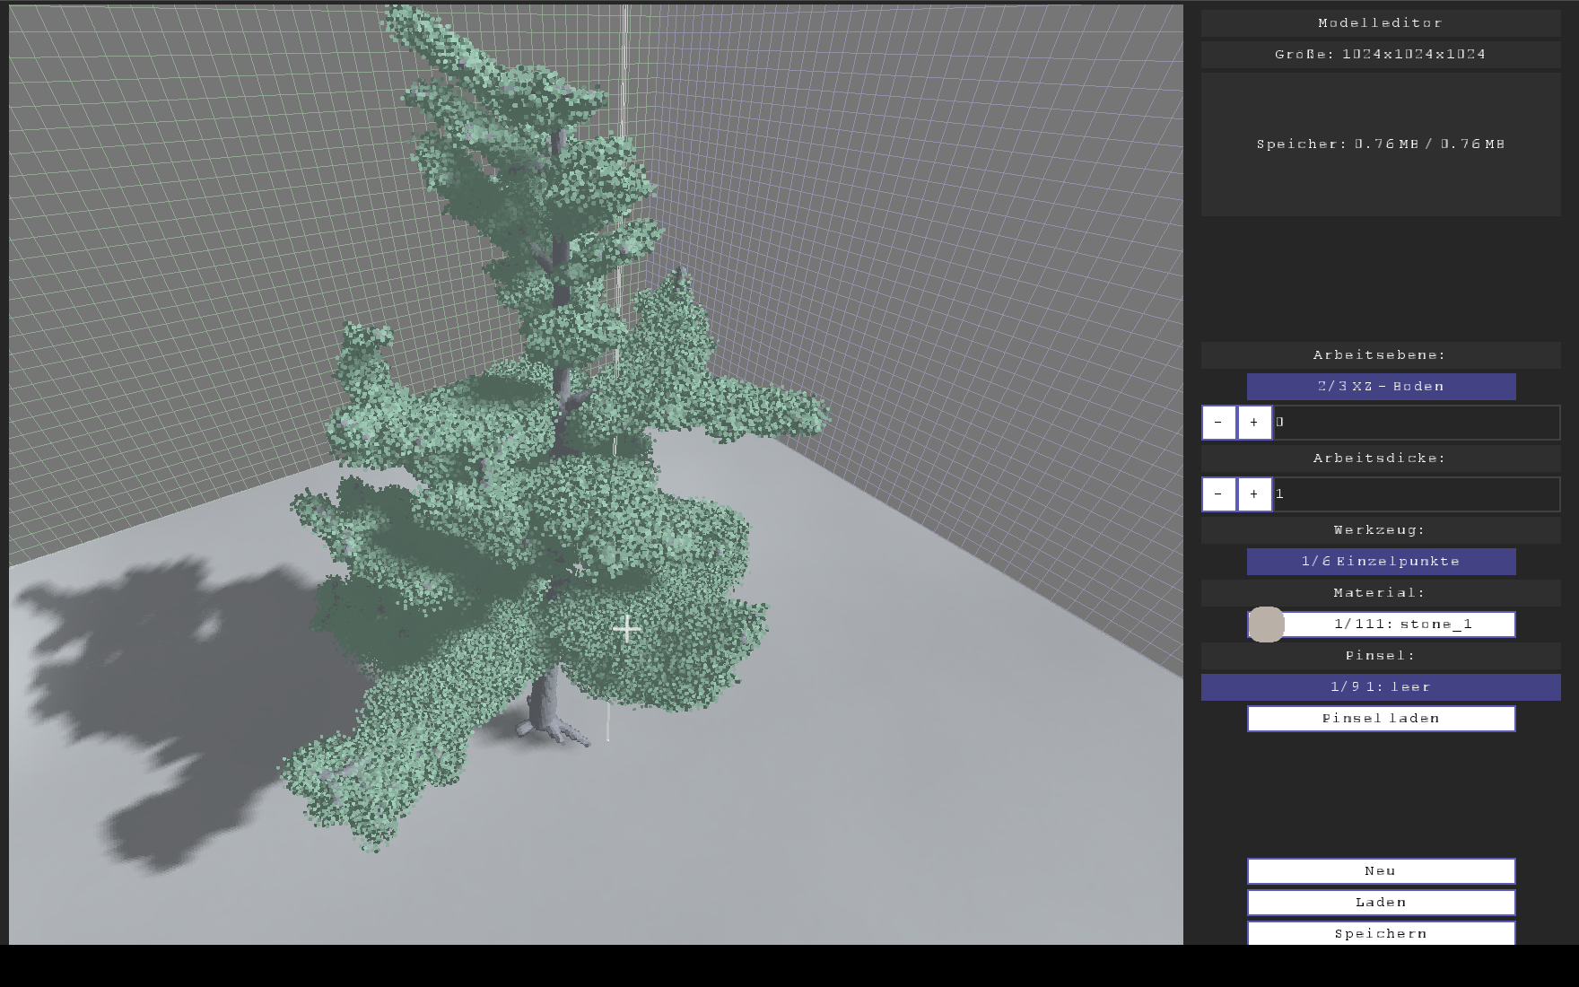The height and width of the screenshot is (987, 1579).
Task: Click the stone material color swatch
Action: tap(1266, 625)
